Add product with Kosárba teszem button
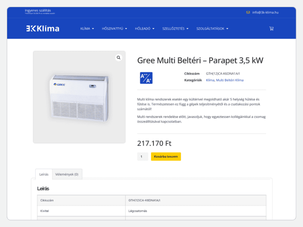This screenshot has height=227, width=303. pos(166,157)
